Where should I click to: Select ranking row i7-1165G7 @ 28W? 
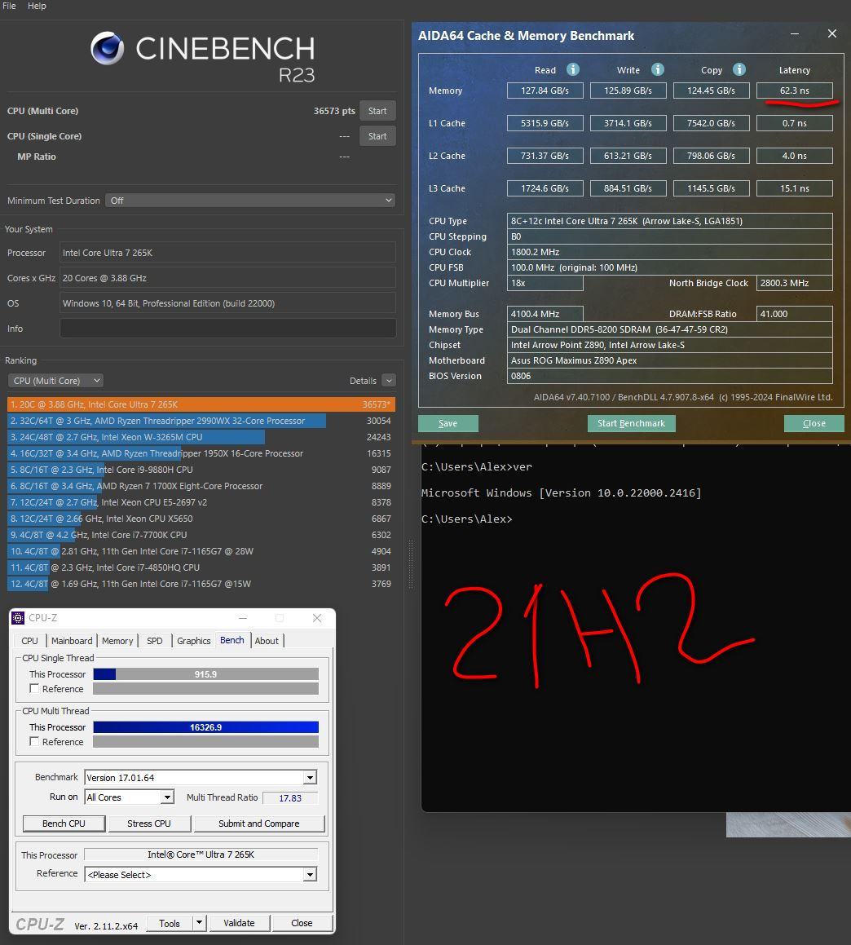click(x=201, y=551)
